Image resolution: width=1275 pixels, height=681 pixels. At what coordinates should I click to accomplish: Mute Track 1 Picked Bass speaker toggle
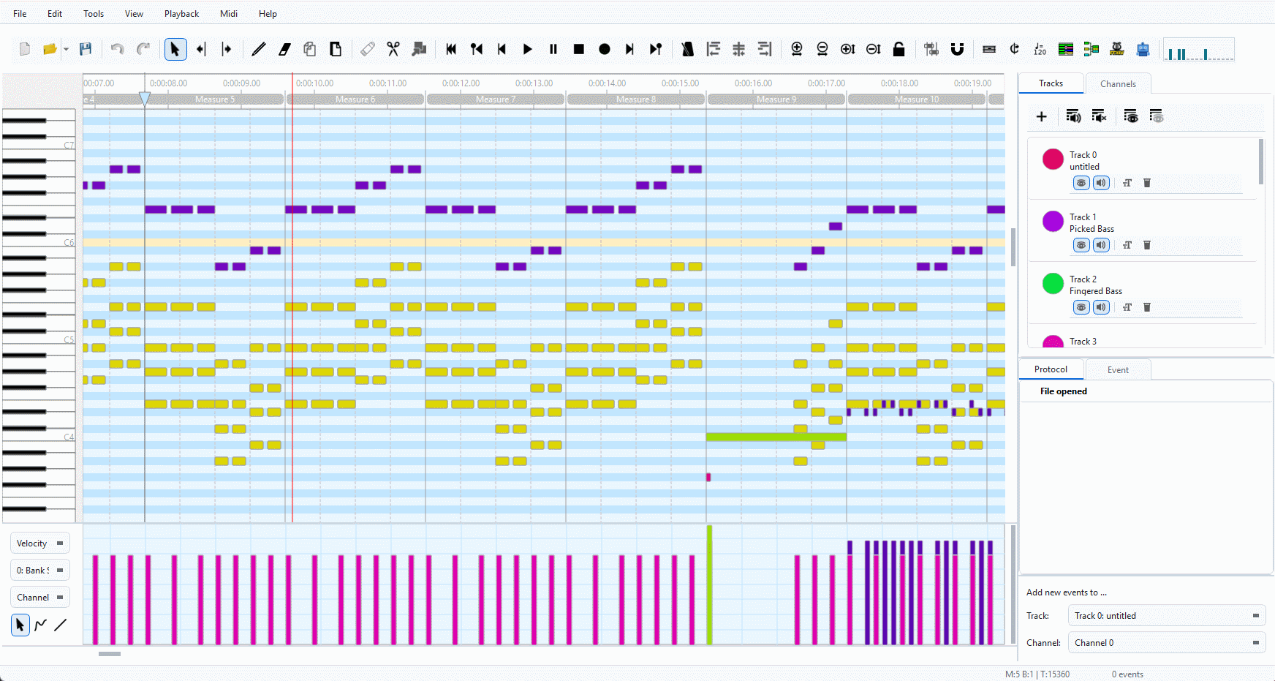[1101, 245]
